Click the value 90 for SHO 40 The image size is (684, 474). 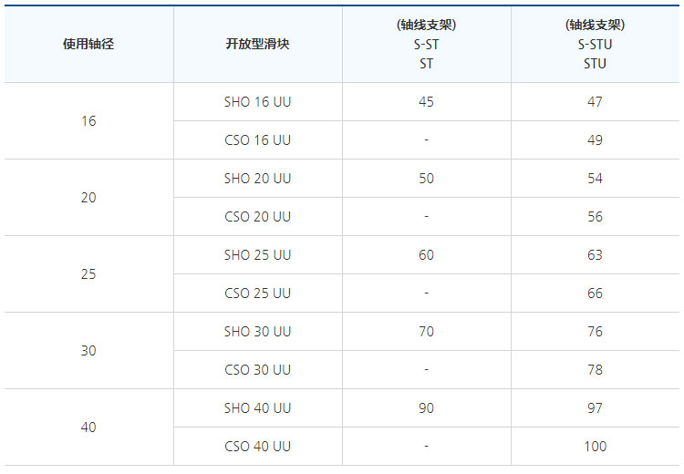(426, 408)
